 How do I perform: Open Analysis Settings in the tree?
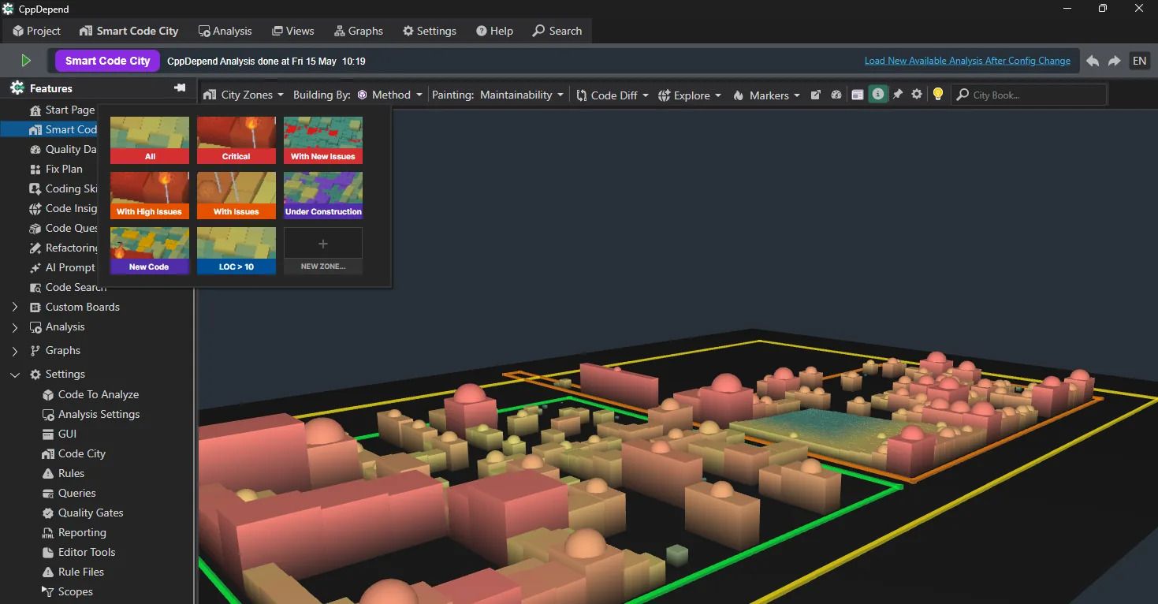click(x=91, y=414)
